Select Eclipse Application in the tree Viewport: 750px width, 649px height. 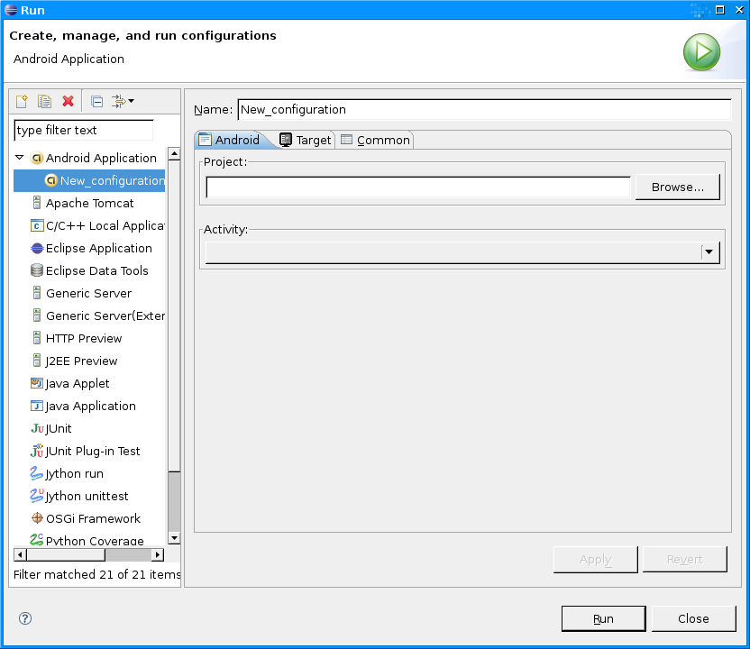(98, 248)
